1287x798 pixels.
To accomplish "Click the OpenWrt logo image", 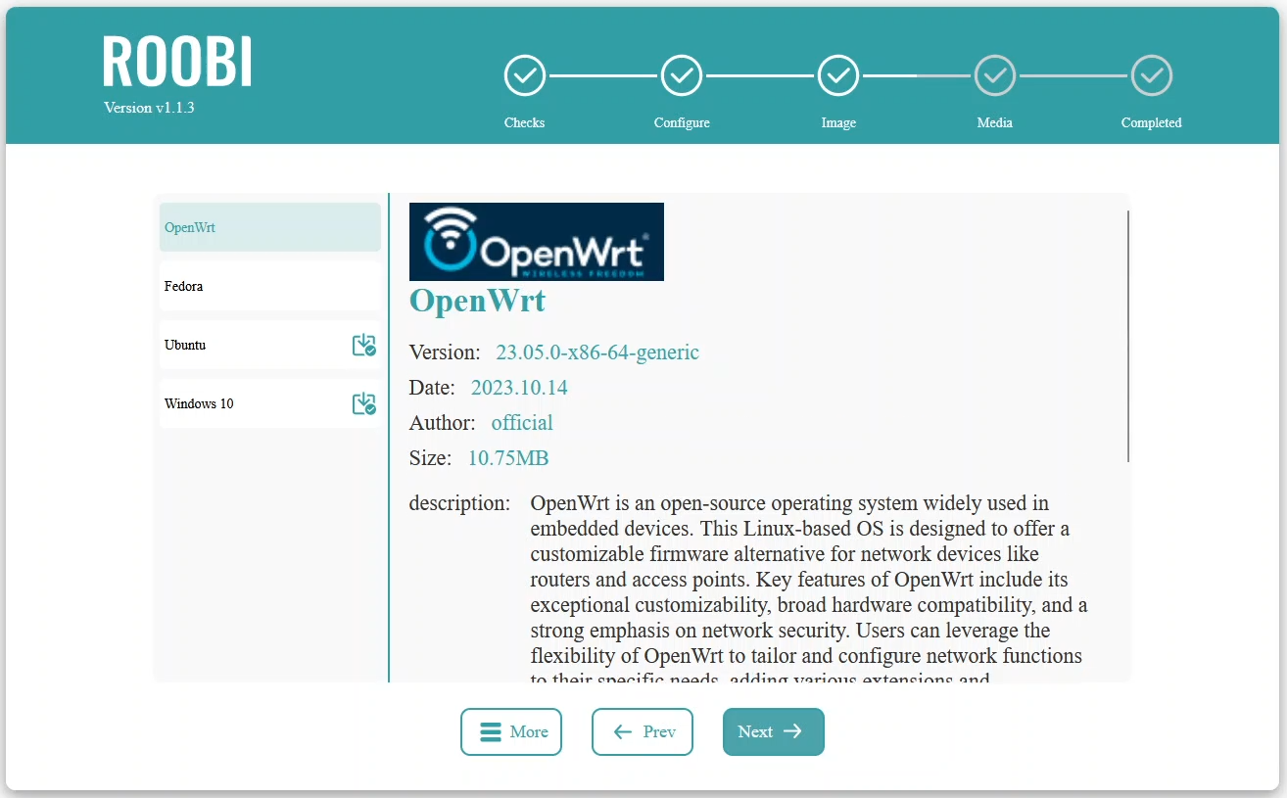I will click(x=537, y=242).
